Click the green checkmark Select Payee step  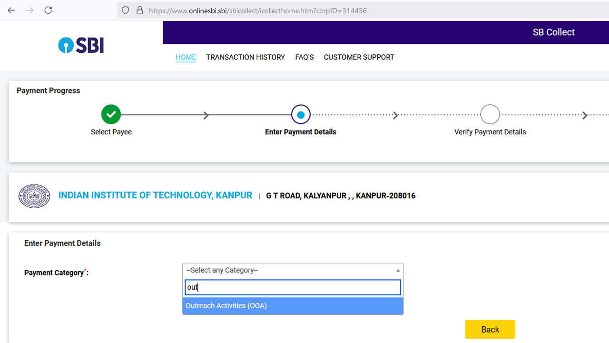pyautogui.click(x=111, y=115)
